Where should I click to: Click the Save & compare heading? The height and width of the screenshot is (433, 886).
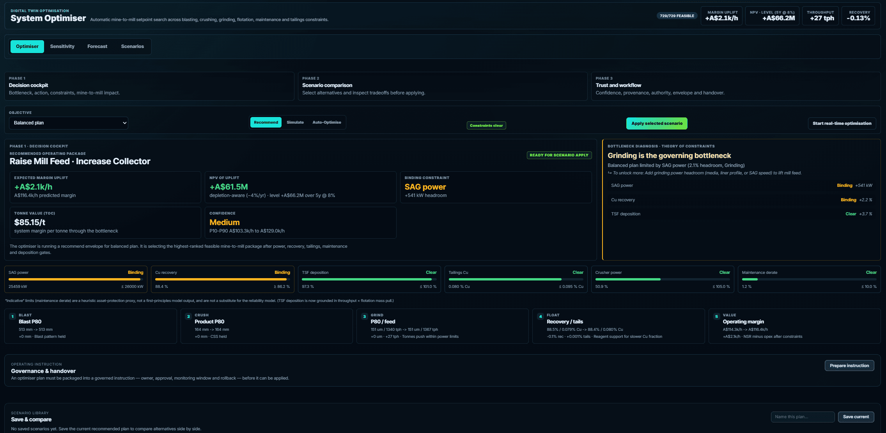coord(31,419)
